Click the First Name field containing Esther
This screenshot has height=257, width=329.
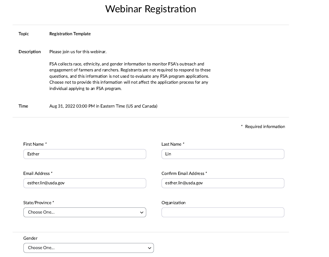(x=84, y=154)
